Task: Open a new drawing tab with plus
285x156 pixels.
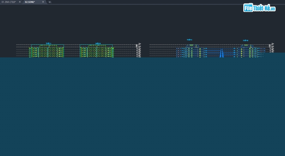Action: pyautogui.click(x=49, y=2)
